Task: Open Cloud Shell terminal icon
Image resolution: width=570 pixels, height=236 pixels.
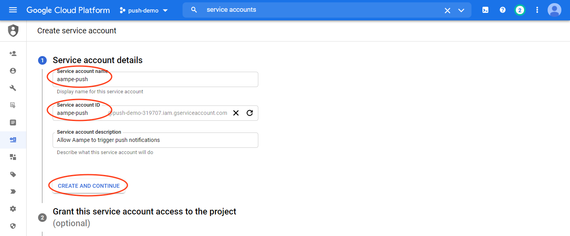Action: (485, 10)
